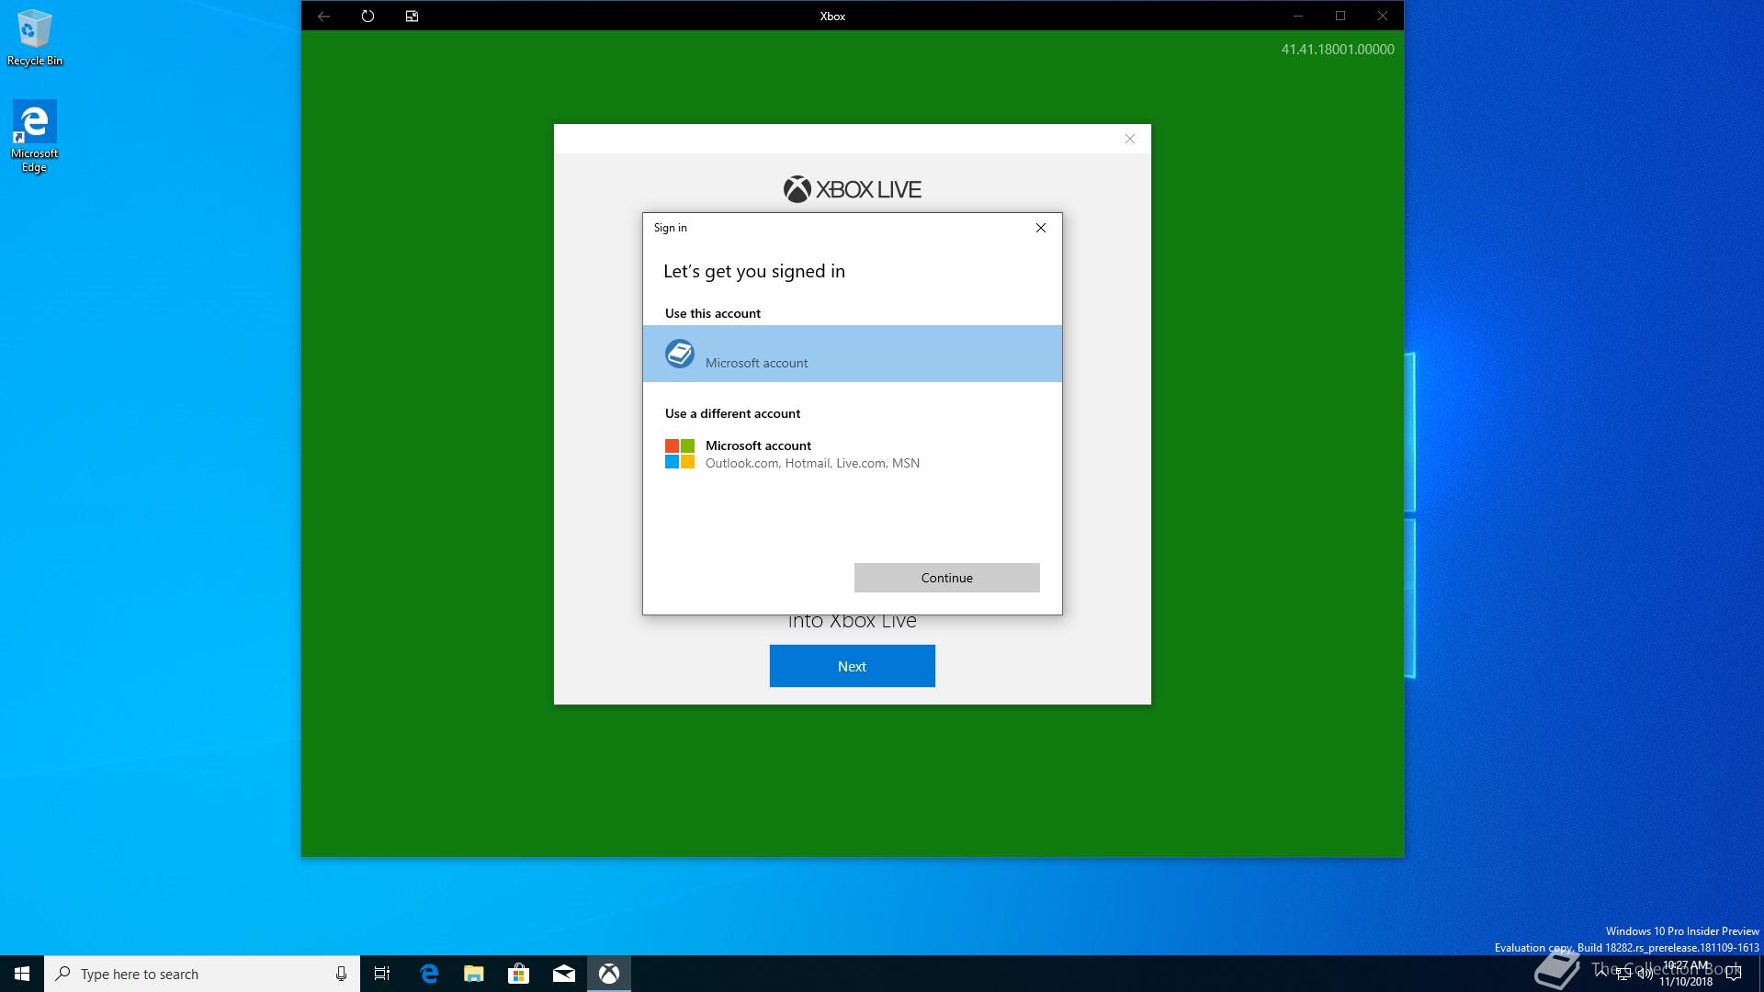This screenshot has width=1764, height=992.
Task: Click the blue Next button
Action: click(x=853, y=666)
